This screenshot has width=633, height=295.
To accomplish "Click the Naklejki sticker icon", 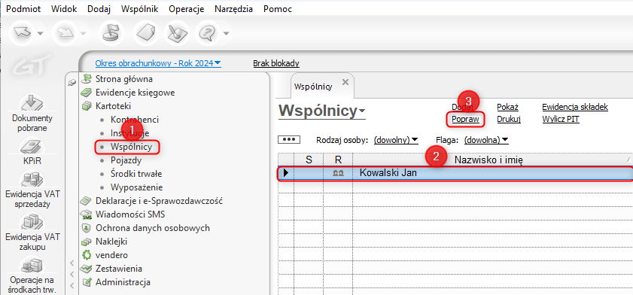I will (86, 242).
